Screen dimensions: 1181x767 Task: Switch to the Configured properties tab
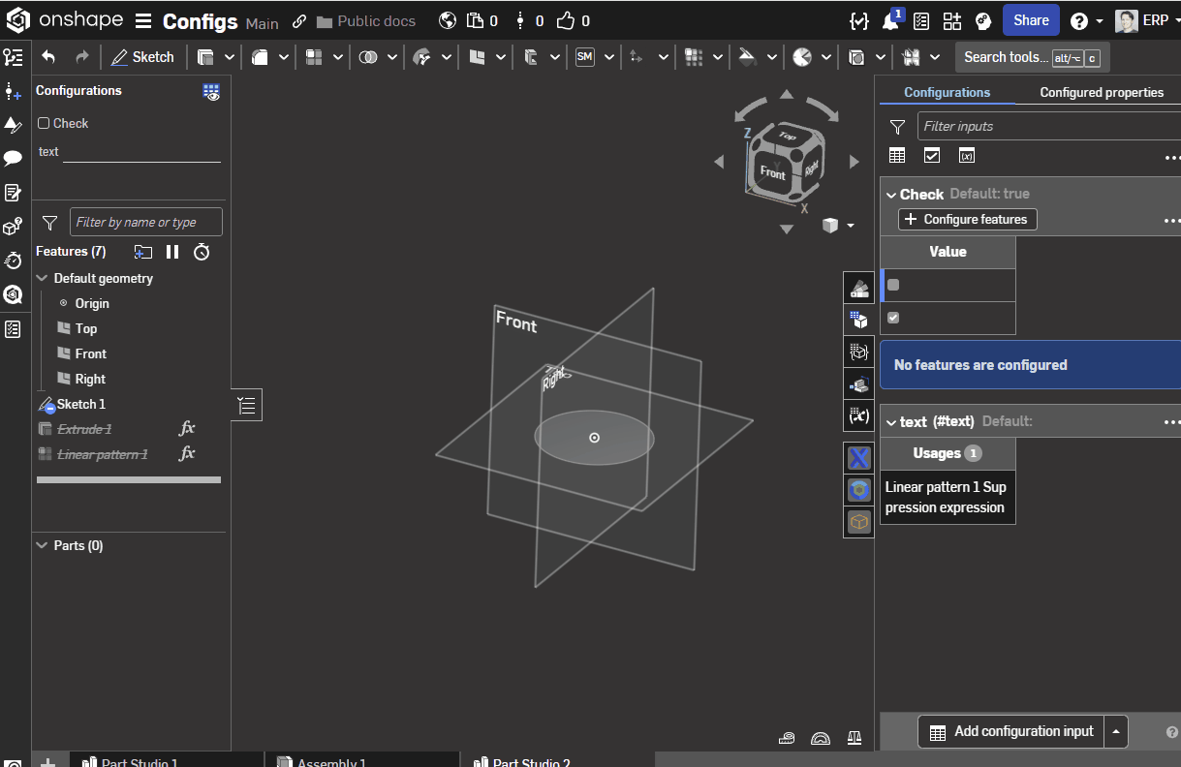point(1102,93)
